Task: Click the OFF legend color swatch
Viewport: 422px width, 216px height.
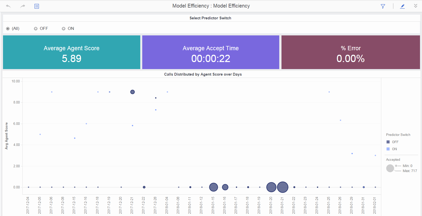Action: (x=388, y=142)
